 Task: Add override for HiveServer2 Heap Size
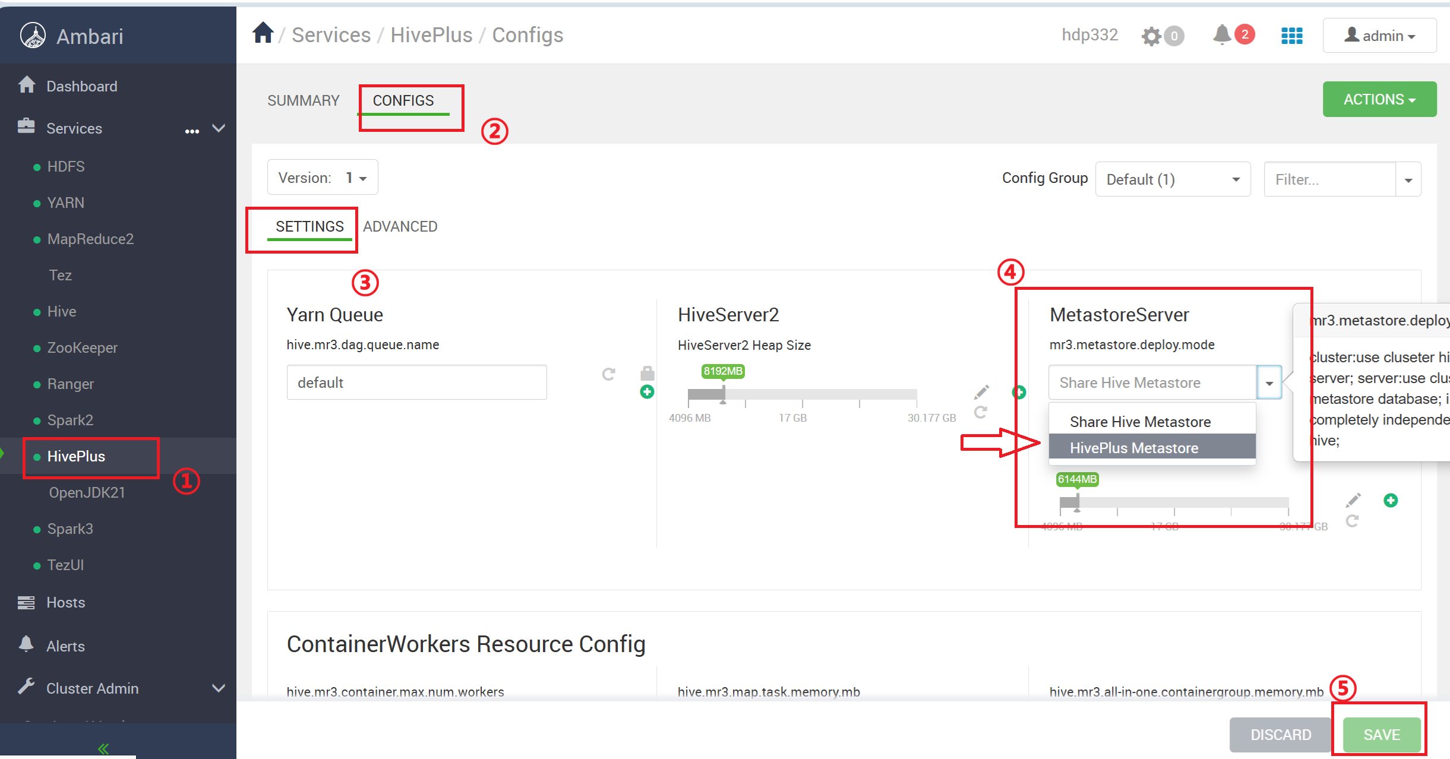[1018, 392]
